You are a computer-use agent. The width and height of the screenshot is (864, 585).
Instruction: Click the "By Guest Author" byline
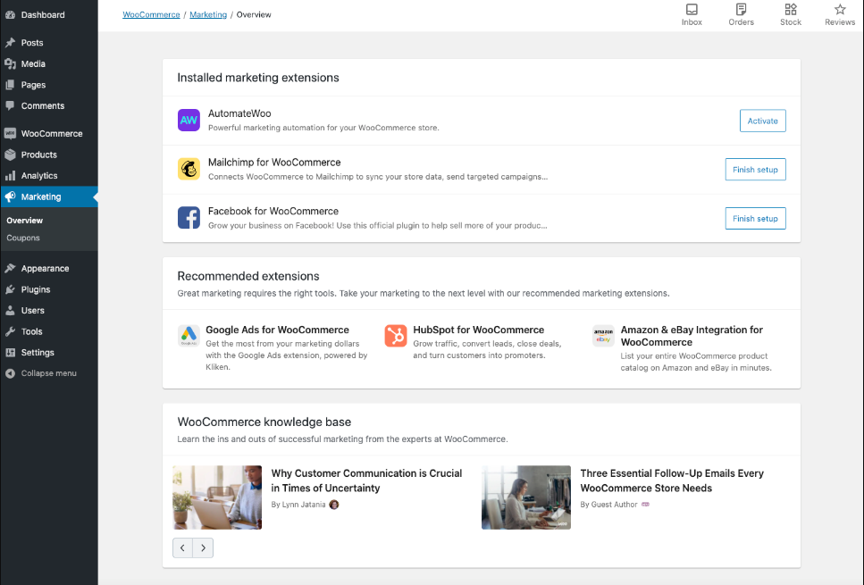pyautogui.click(x=608, y=505)
